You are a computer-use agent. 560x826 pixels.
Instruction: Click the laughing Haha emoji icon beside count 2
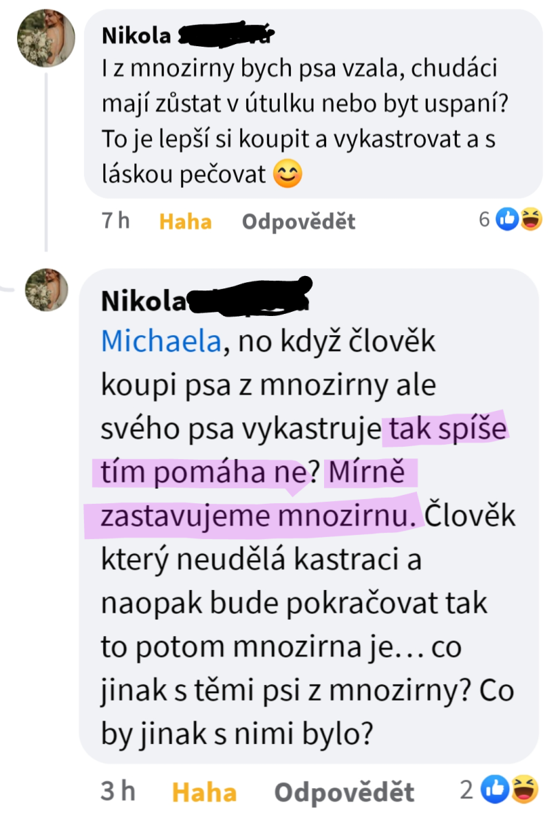pyautogui.click(x=524, y=790)
